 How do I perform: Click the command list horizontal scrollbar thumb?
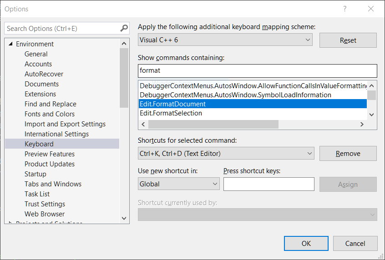point(213,125)
